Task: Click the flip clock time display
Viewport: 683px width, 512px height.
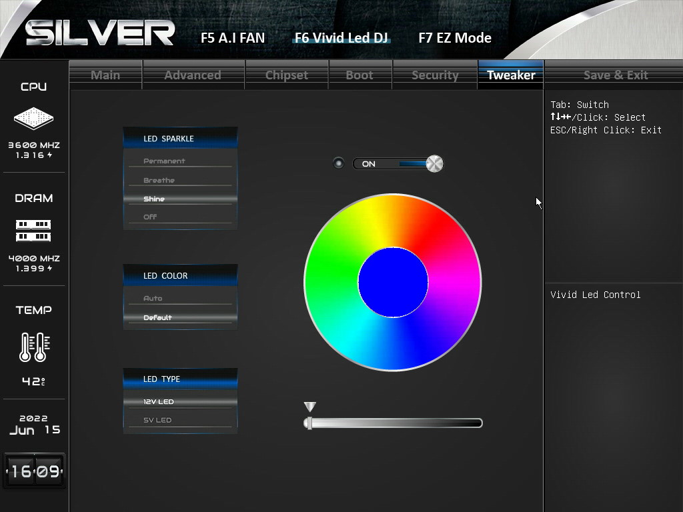Action: tap(34, 471)
